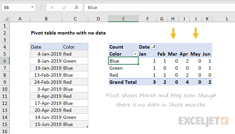This screenshot has width=235, height=134.
Task: Click the 'Grand Total' row label
Action: click(x=123, y=82)
